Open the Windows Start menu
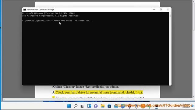The width and height of the screenshot is (195, 110). coord(69,106)
